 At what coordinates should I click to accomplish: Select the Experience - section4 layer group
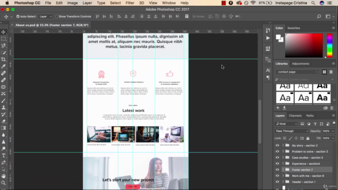306,164
